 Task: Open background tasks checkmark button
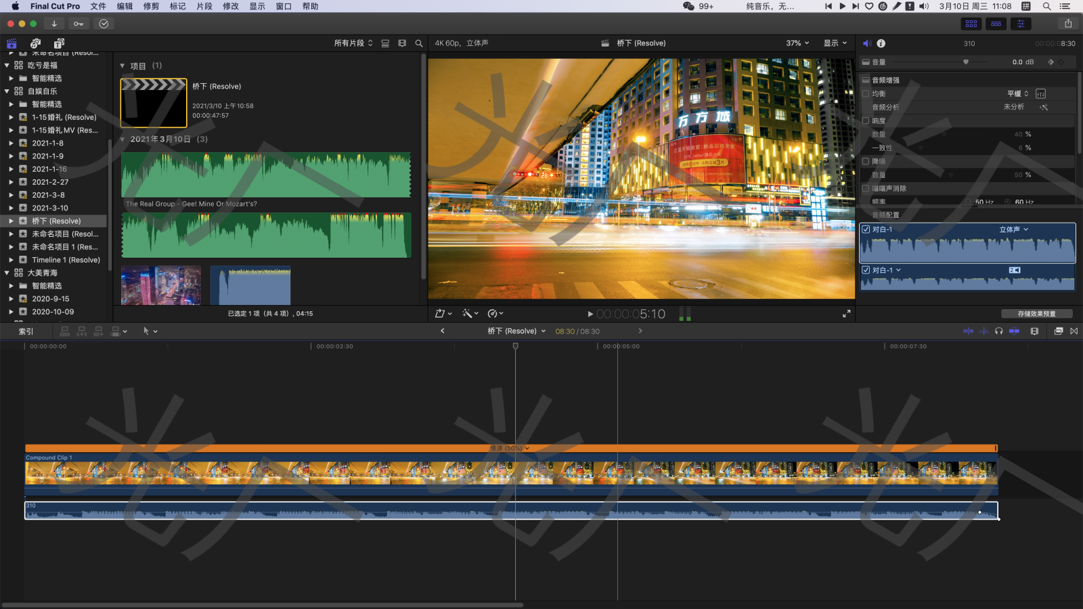point(104,24)
